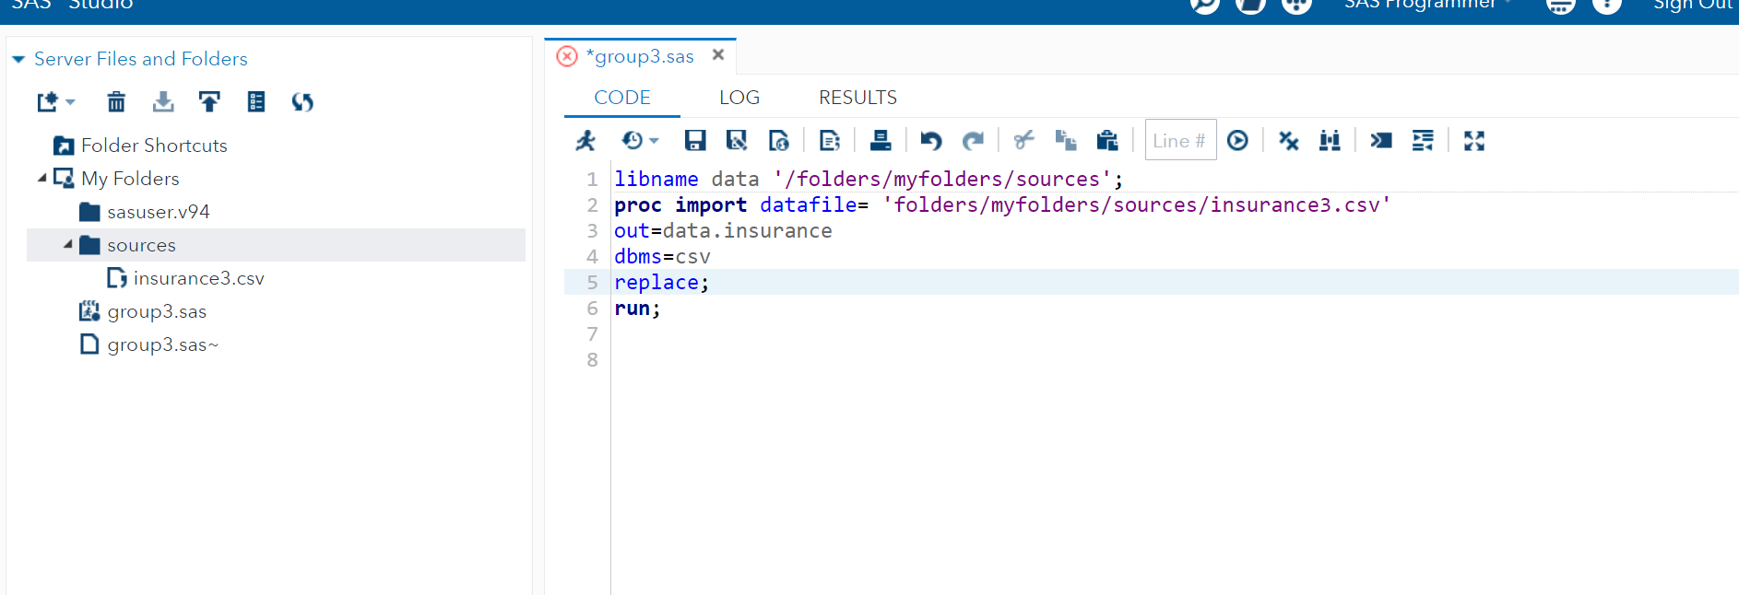
Task: Refresh the server files list
Action: [302, 102]
